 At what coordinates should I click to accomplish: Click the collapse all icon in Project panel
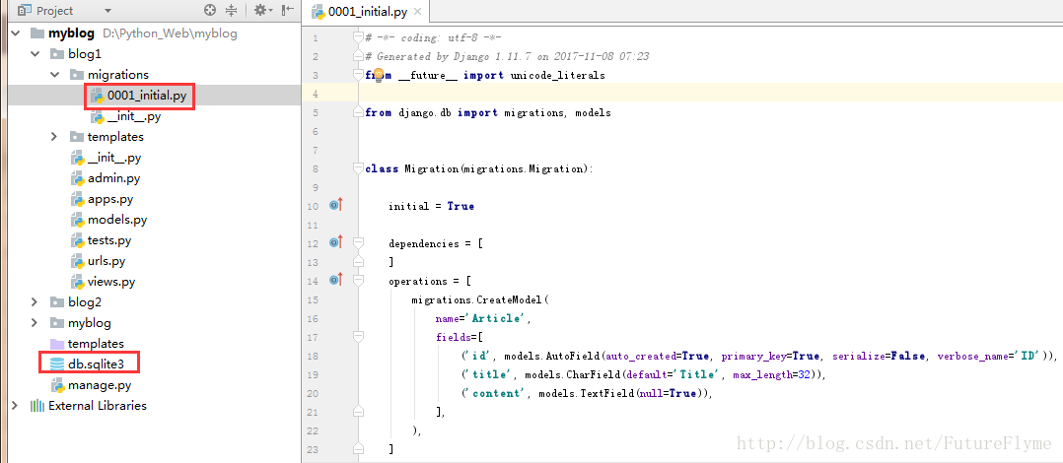click(x=231, y=10)
